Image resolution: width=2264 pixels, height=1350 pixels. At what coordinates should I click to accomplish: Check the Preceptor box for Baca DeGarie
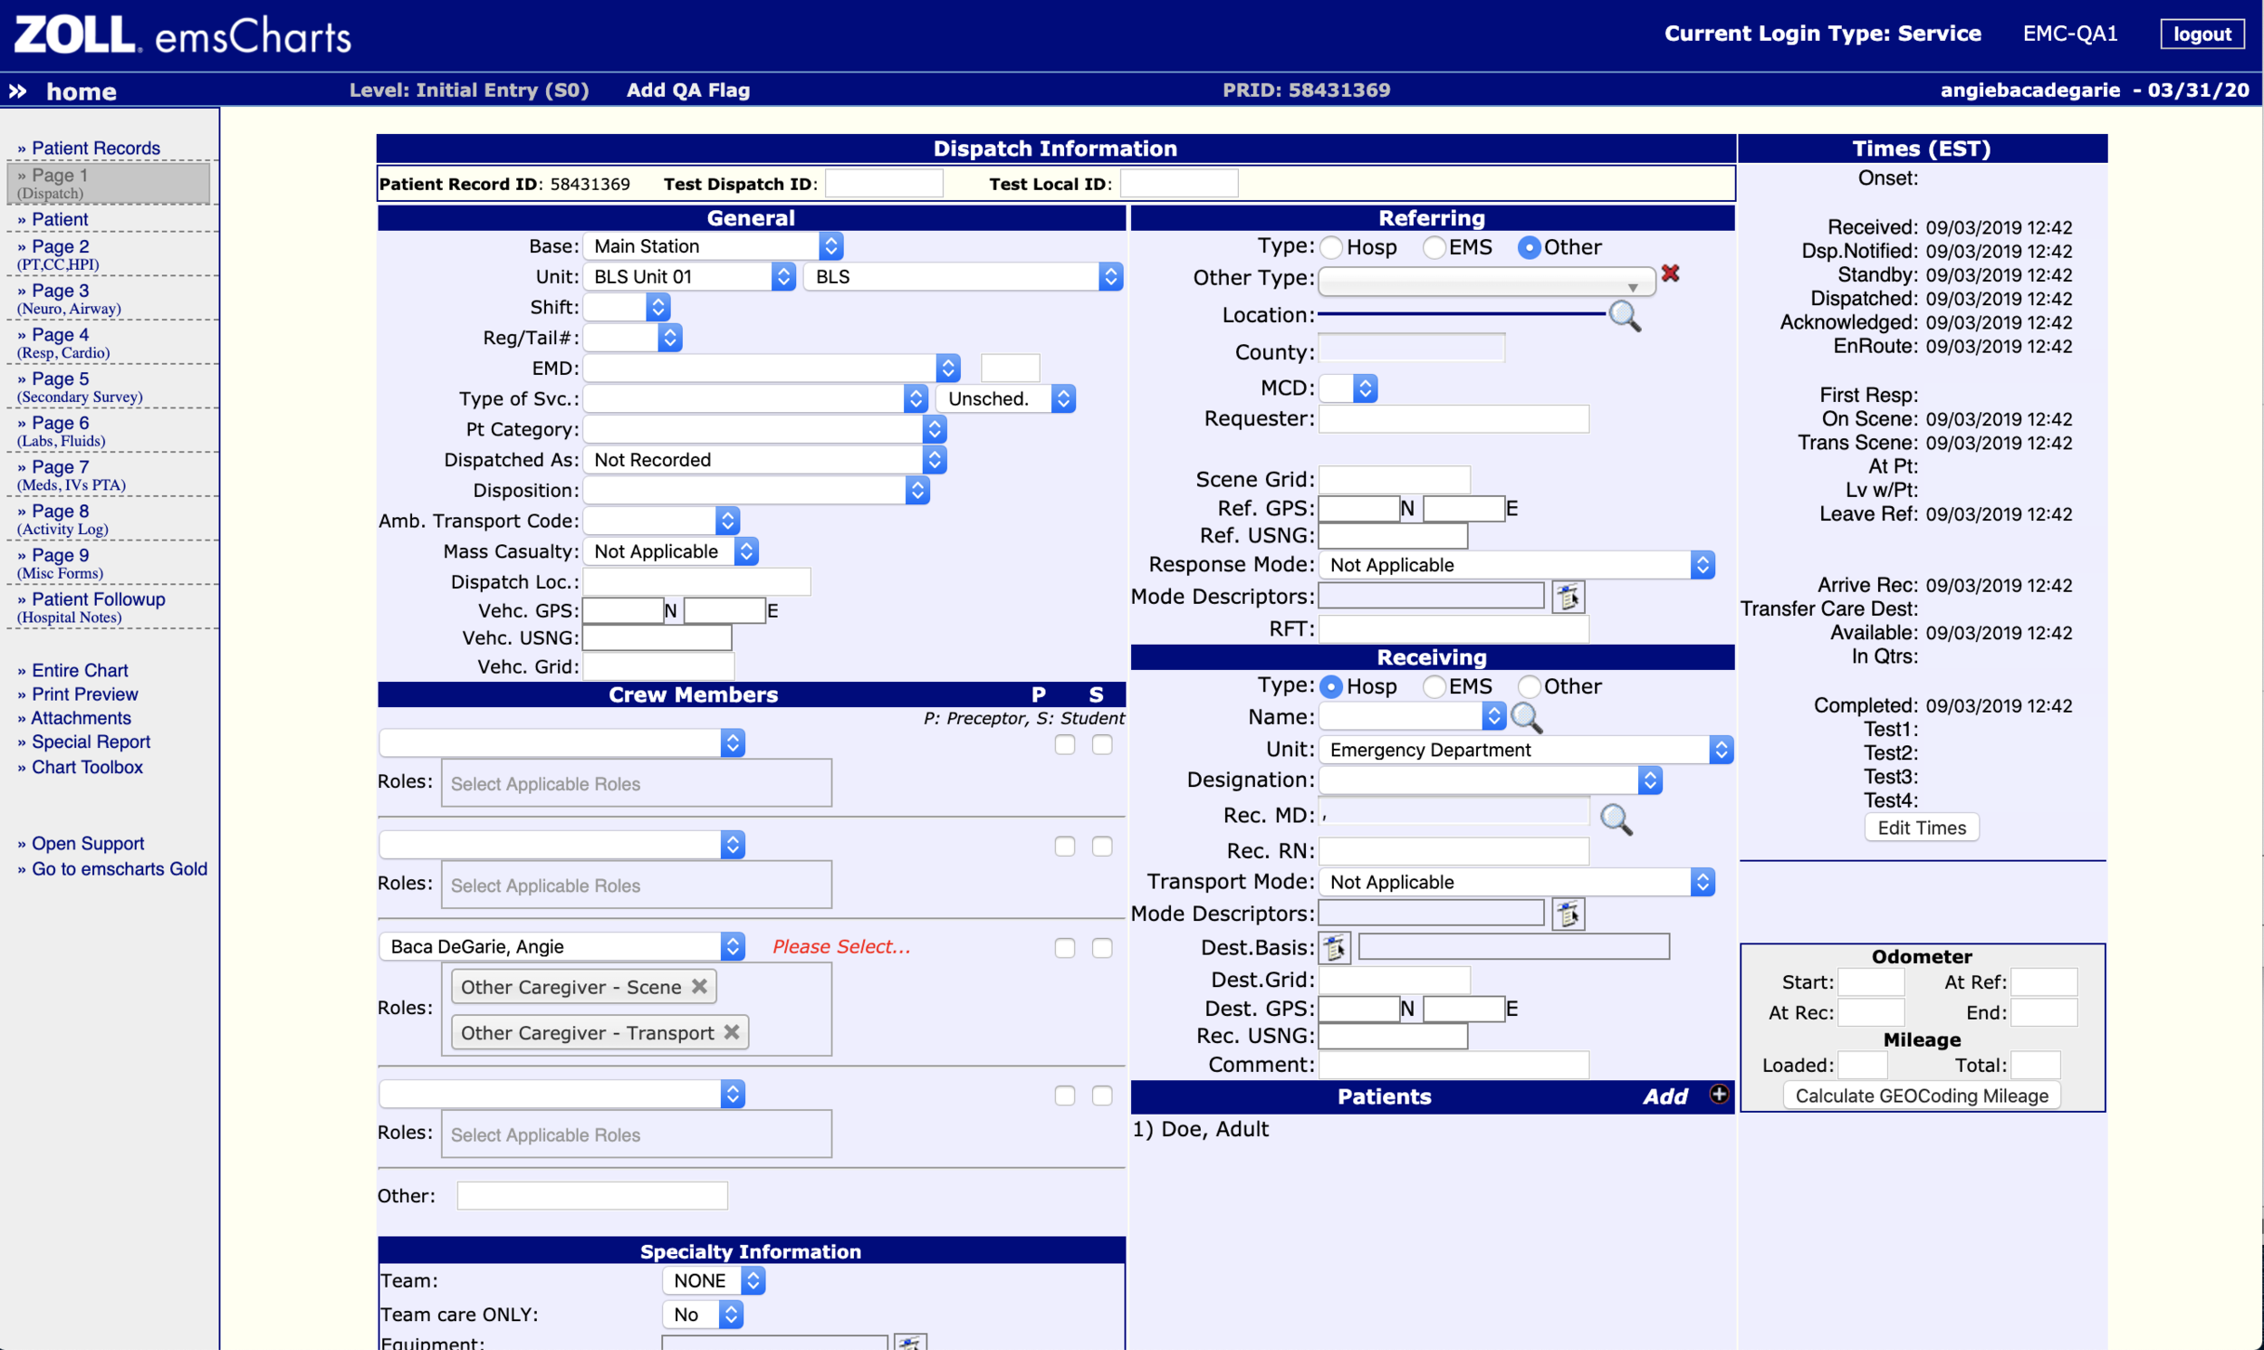click(1064, 947)
